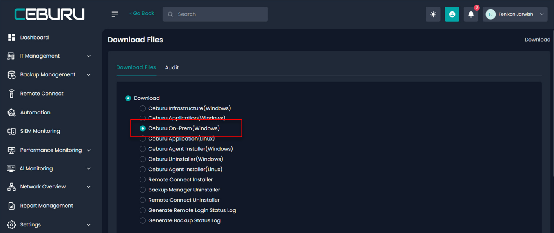Select the top-level Download radio button
Screen dimensions: 554x233
click(x=128, y=98)
